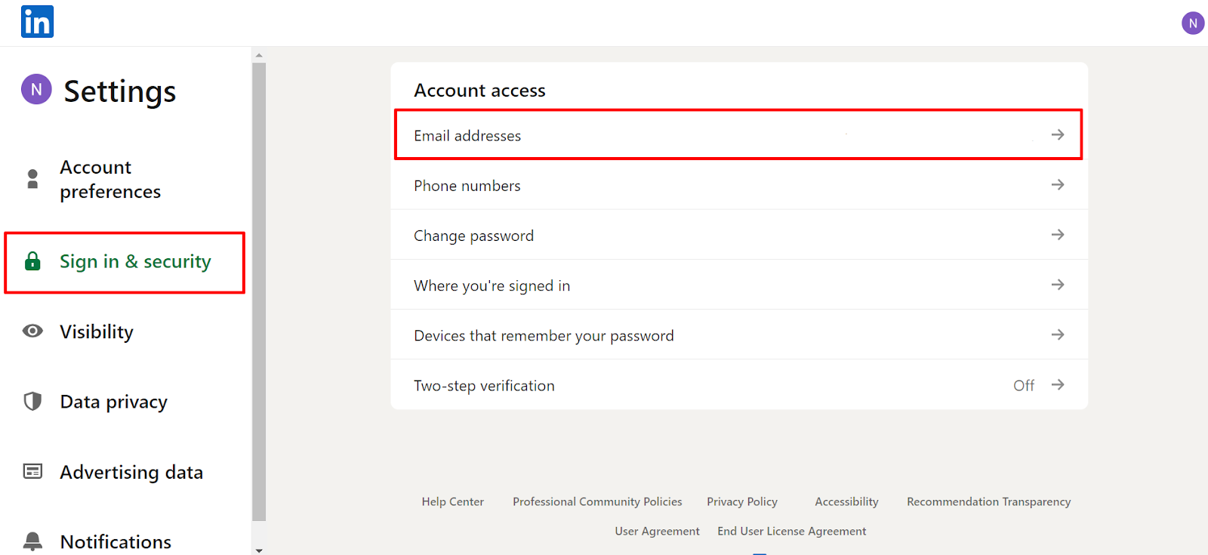Expand Email addresses with its arrow
Image resolution: width=1208 pixels, height=555 pixels.
[1058, 134]
